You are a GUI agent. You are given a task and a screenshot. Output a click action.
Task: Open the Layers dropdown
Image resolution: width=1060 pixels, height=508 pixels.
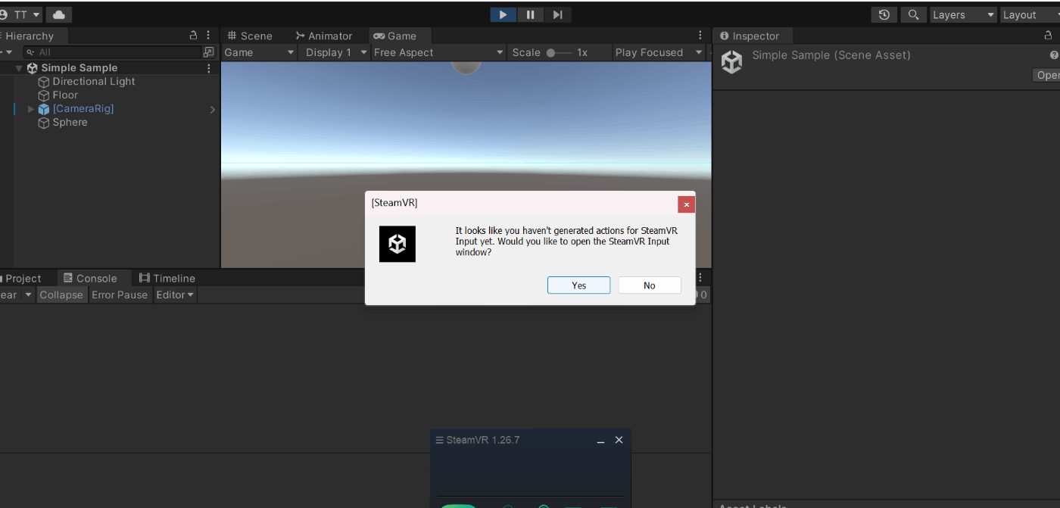tap(963, 14)
